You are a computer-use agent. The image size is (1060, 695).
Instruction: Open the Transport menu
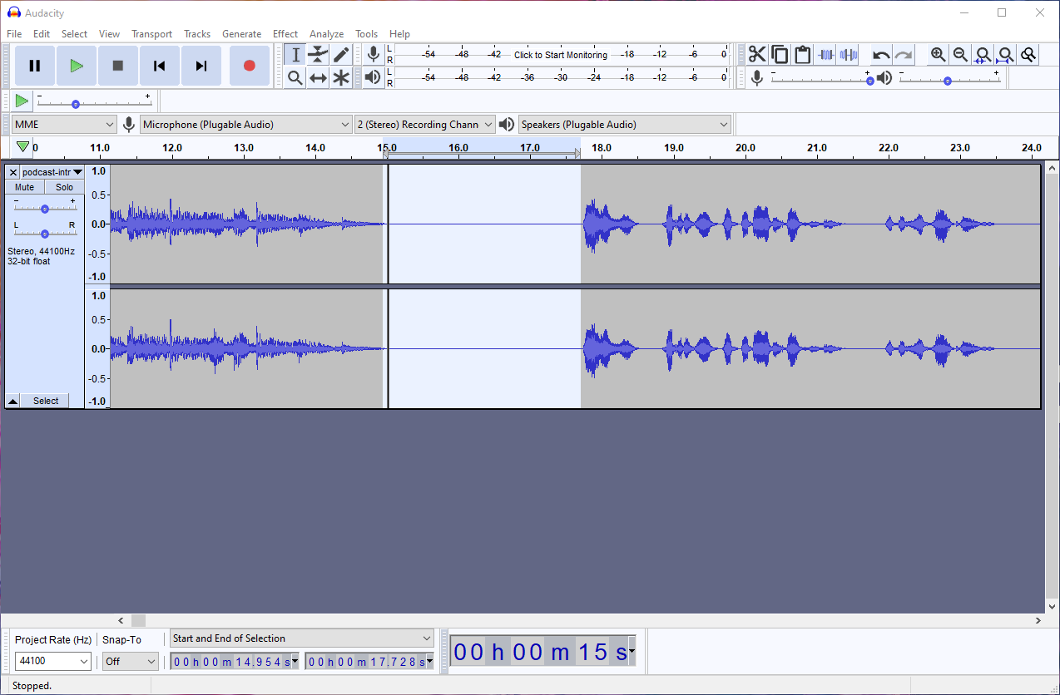[151, 34]
